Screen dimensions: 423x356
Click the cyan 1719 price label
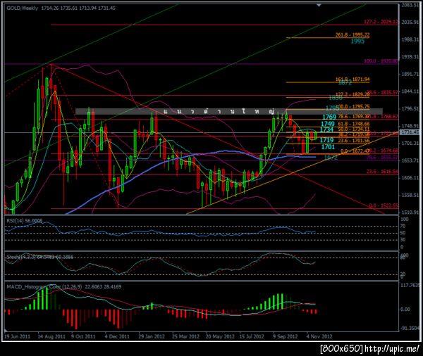click(326, 140)
